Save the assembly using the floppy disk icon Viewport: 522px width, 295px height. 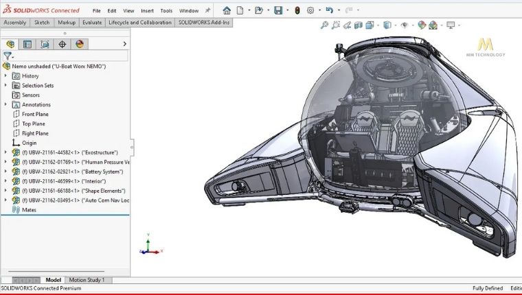[278, 11]
